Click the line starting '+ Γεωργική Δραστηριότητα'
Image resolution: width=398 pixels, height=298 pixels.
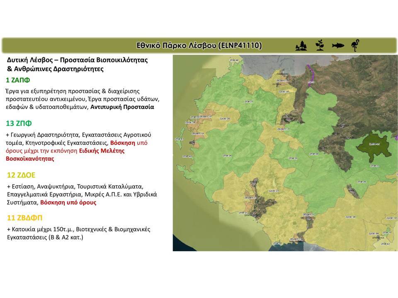click(x=78, y=135)
